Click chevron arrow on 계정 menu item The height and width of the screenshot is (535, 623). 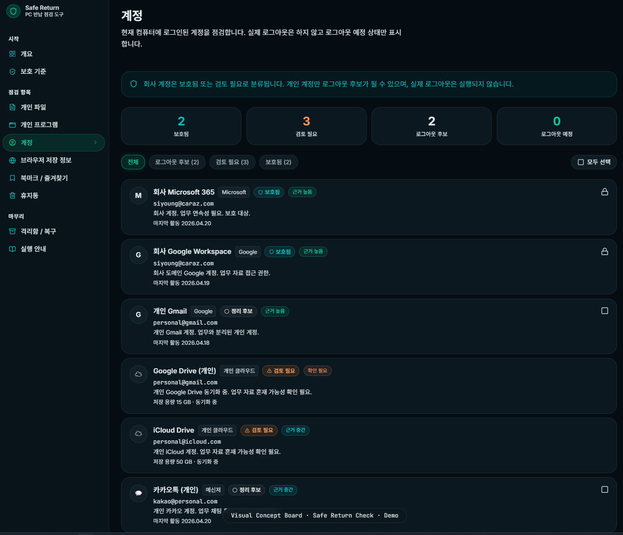coord(95,142)
